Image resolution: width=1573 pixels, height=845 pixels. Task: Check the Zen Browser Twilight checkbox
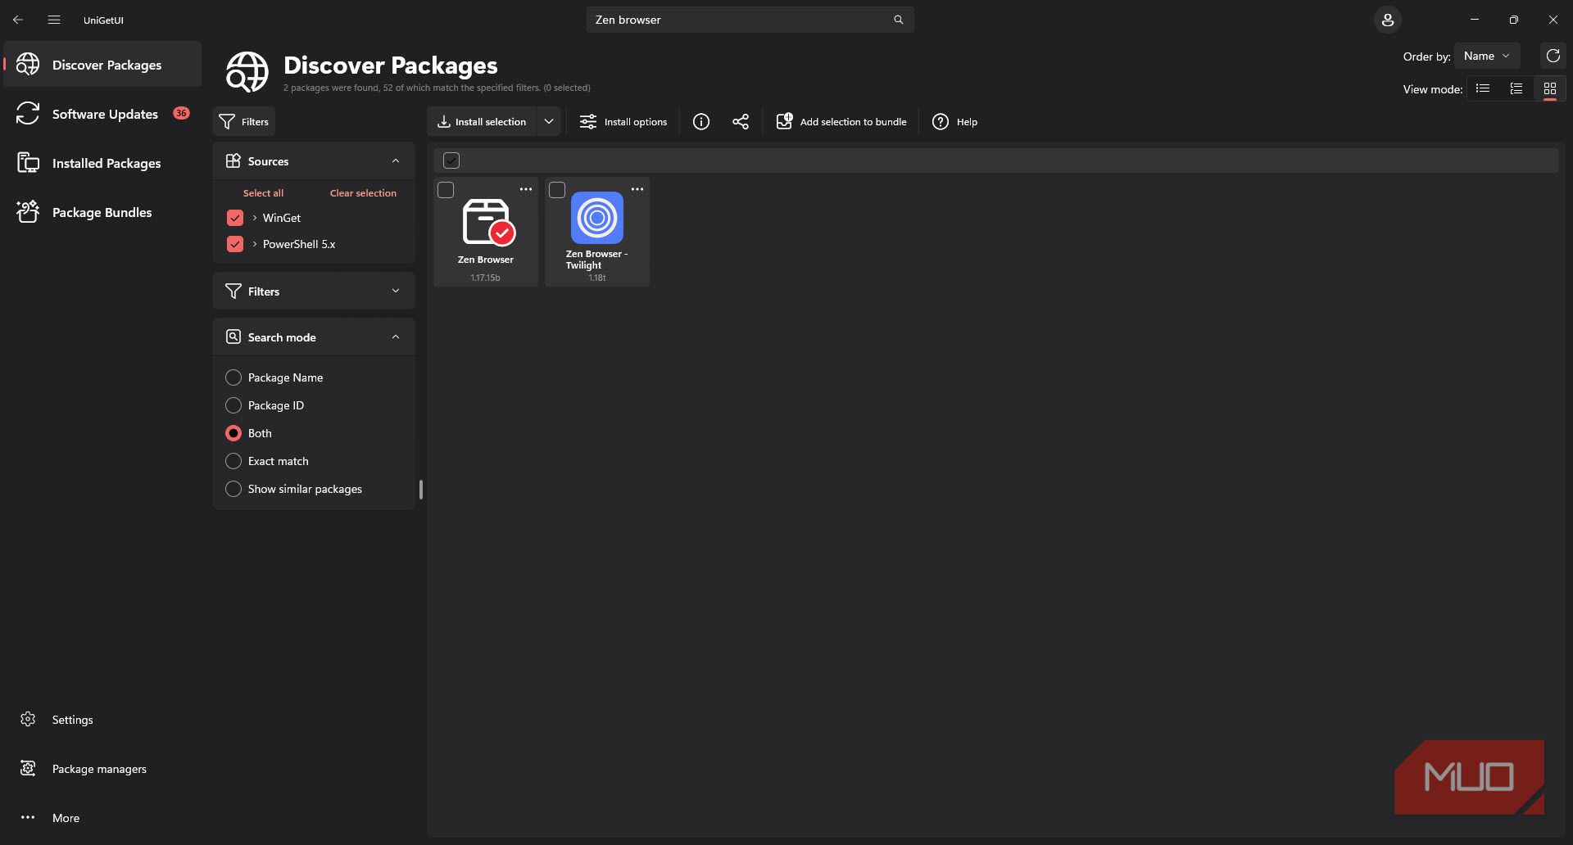click(x=557, y=190)
